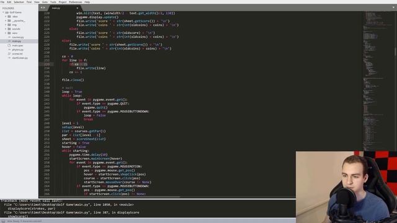The image size is (397, 223).
Task: Expand the venv folder
Action: point(6,33)
